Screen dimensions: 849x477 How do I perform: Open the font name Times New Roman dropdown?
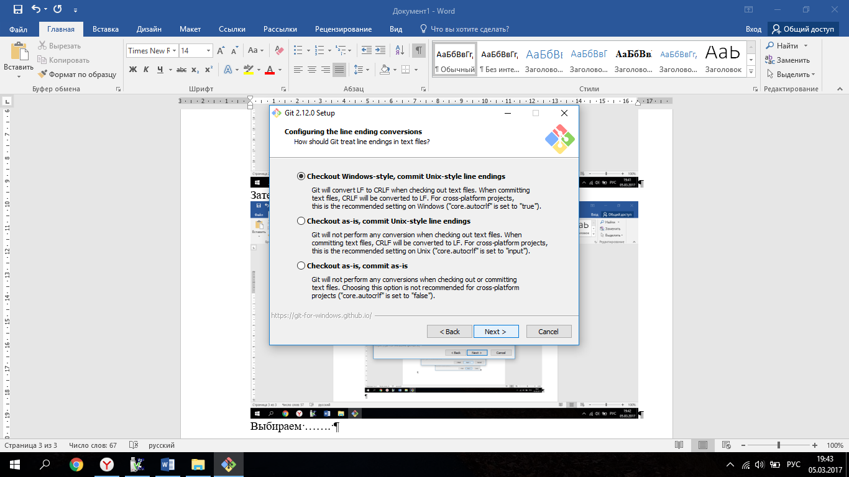pyautogui.click(x=175, y=51)
